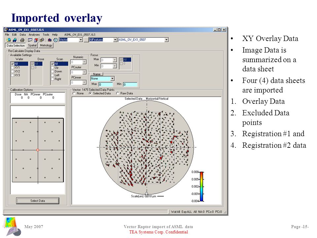Screen dimensions: 317x238
Task: Check the XY1 wafer checkbox
Action: 12,67
